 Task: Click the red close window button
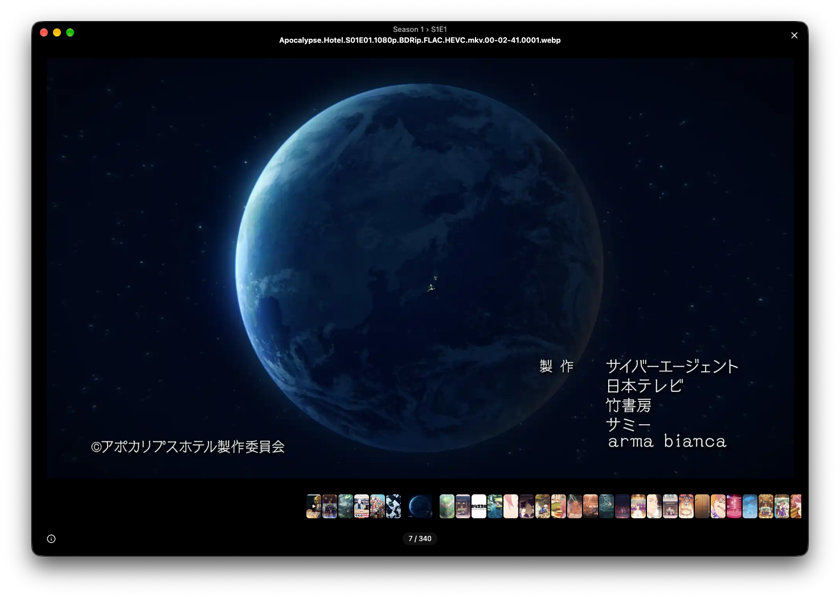click(44, 32)
